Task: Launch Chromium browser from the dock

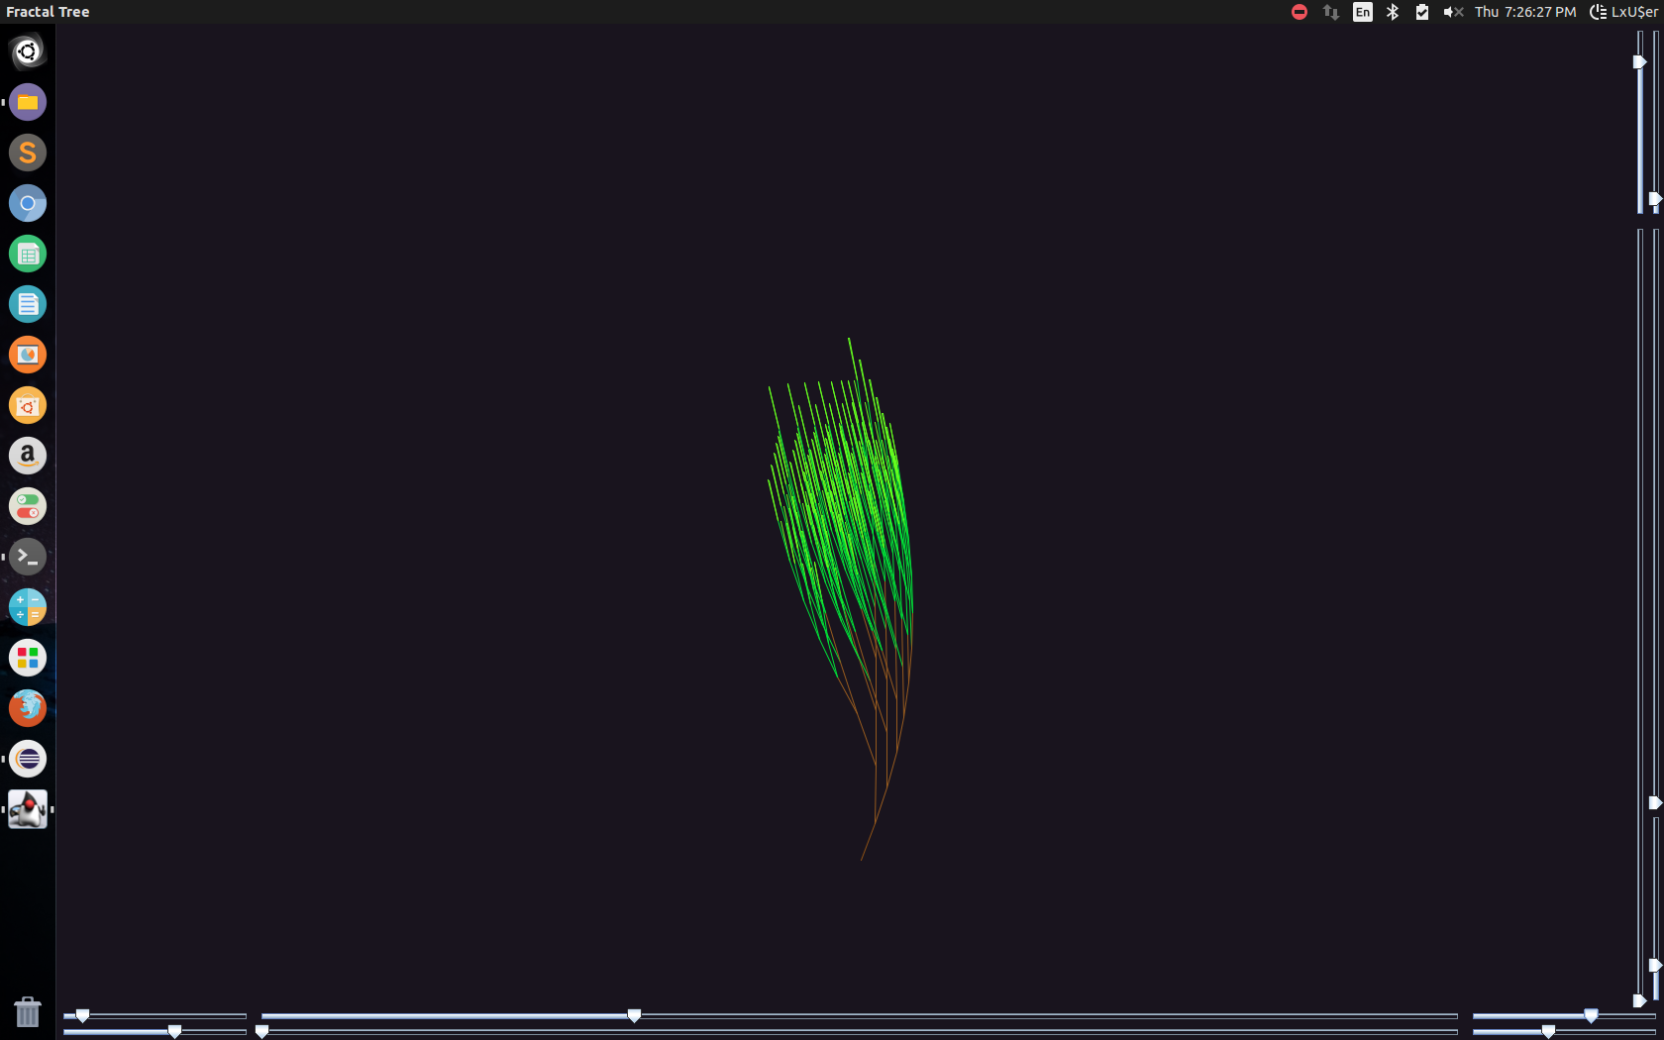Action: click(x=28, y=203)
